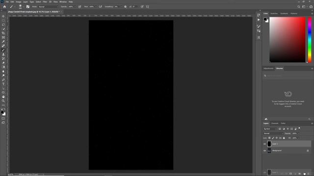Open the layer Fill dropdown
The height and width of the screenshot is (176, 314).
pos(298,138)
